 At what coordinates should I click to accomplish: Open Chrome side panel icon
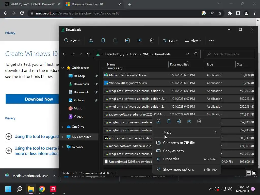coord(238,13)
